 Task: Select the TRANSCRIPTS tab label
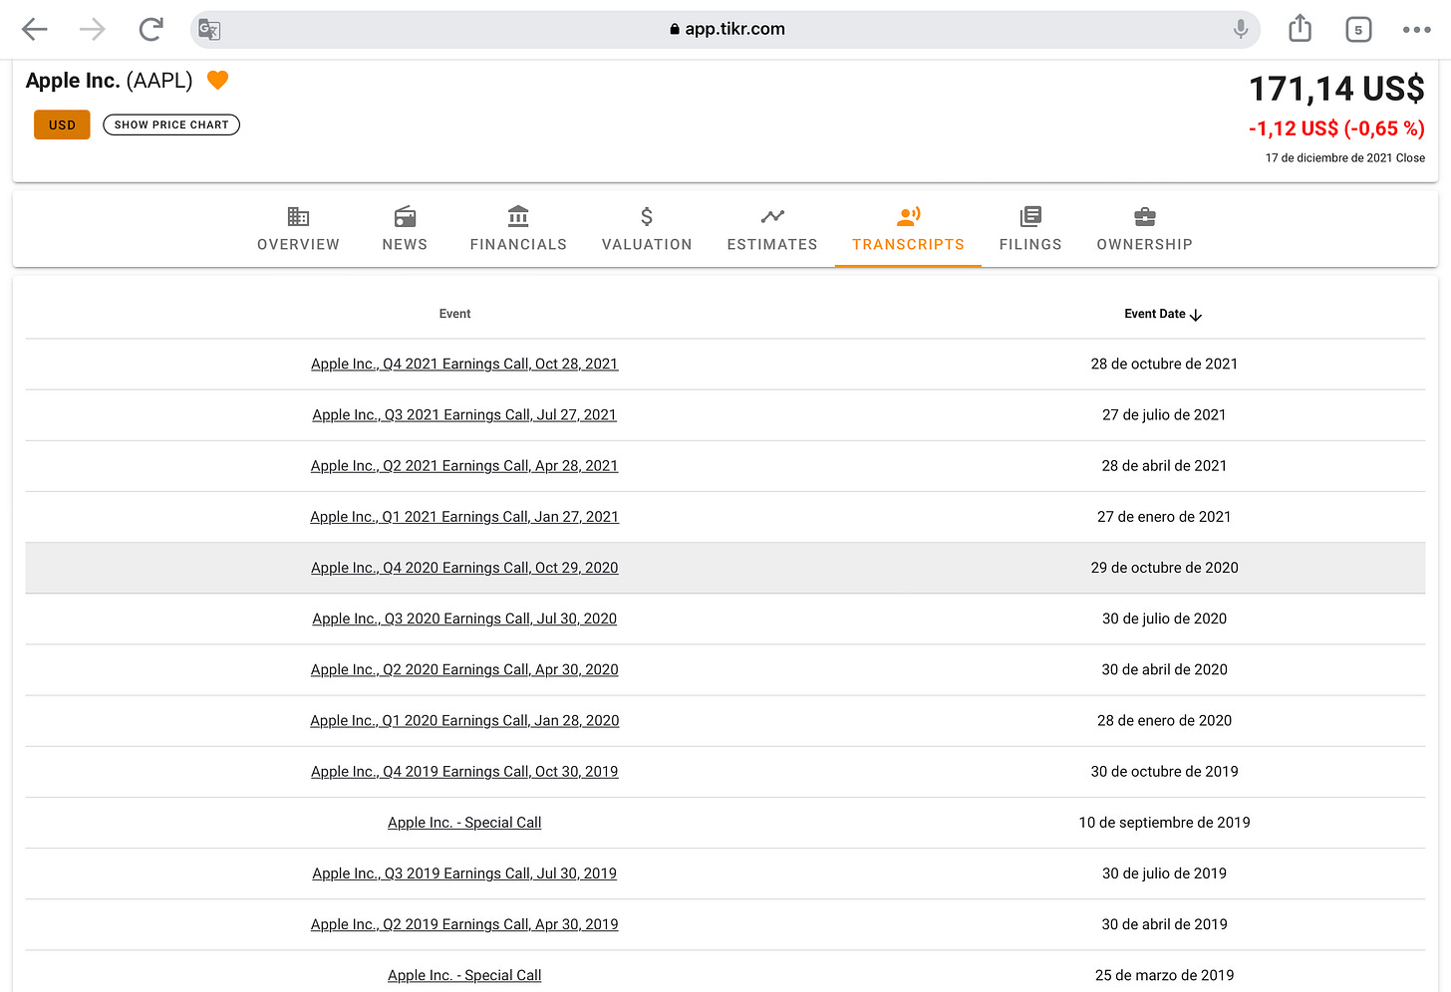pos(908,245)
